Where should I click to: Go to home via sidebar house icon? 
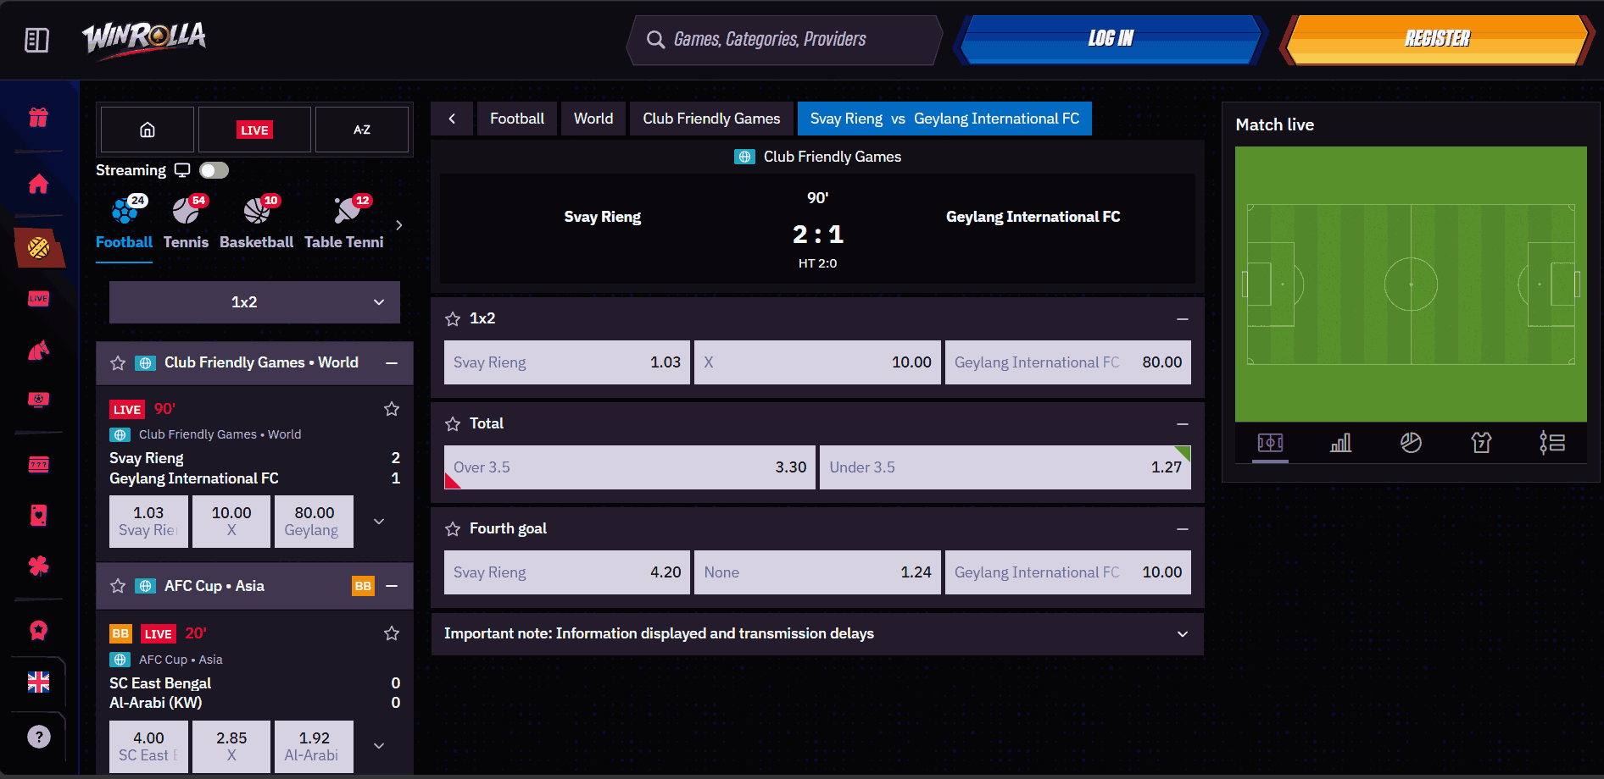tap(39, 184)
